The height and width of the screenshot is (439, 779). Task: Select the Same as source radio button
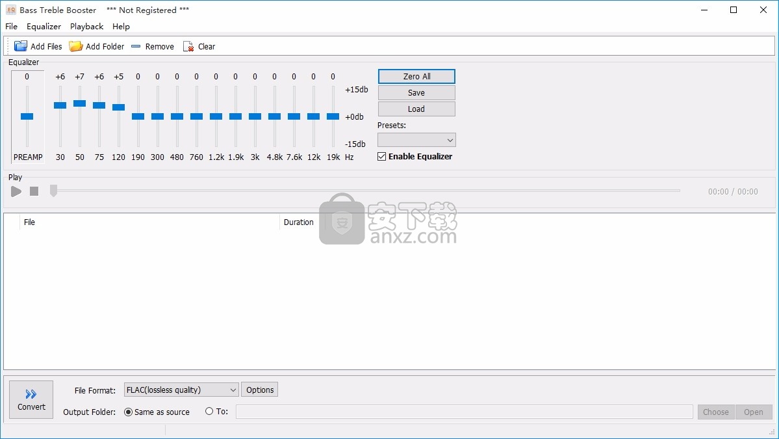click(128, 412)
